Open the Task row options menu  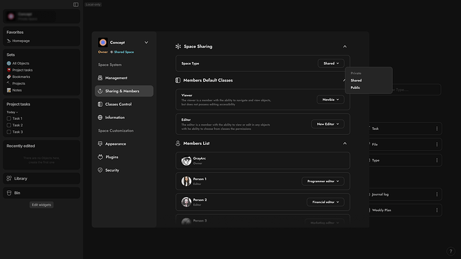pyautogui.click(x=437, y=129)
